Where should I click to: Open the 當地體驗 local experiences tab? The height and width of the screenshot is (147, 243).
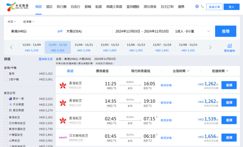(133, 6)
